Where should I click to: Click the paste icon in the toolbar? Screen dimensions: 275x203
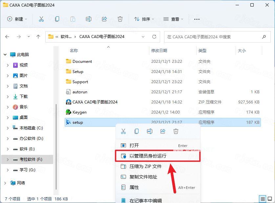click(73, 19)
